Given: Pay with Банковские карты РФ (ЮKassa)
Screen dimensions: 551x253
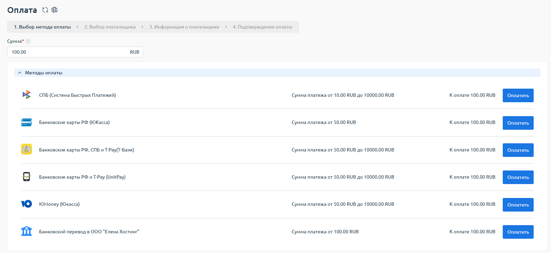Looking at the screenshot, I should (518, 123).
